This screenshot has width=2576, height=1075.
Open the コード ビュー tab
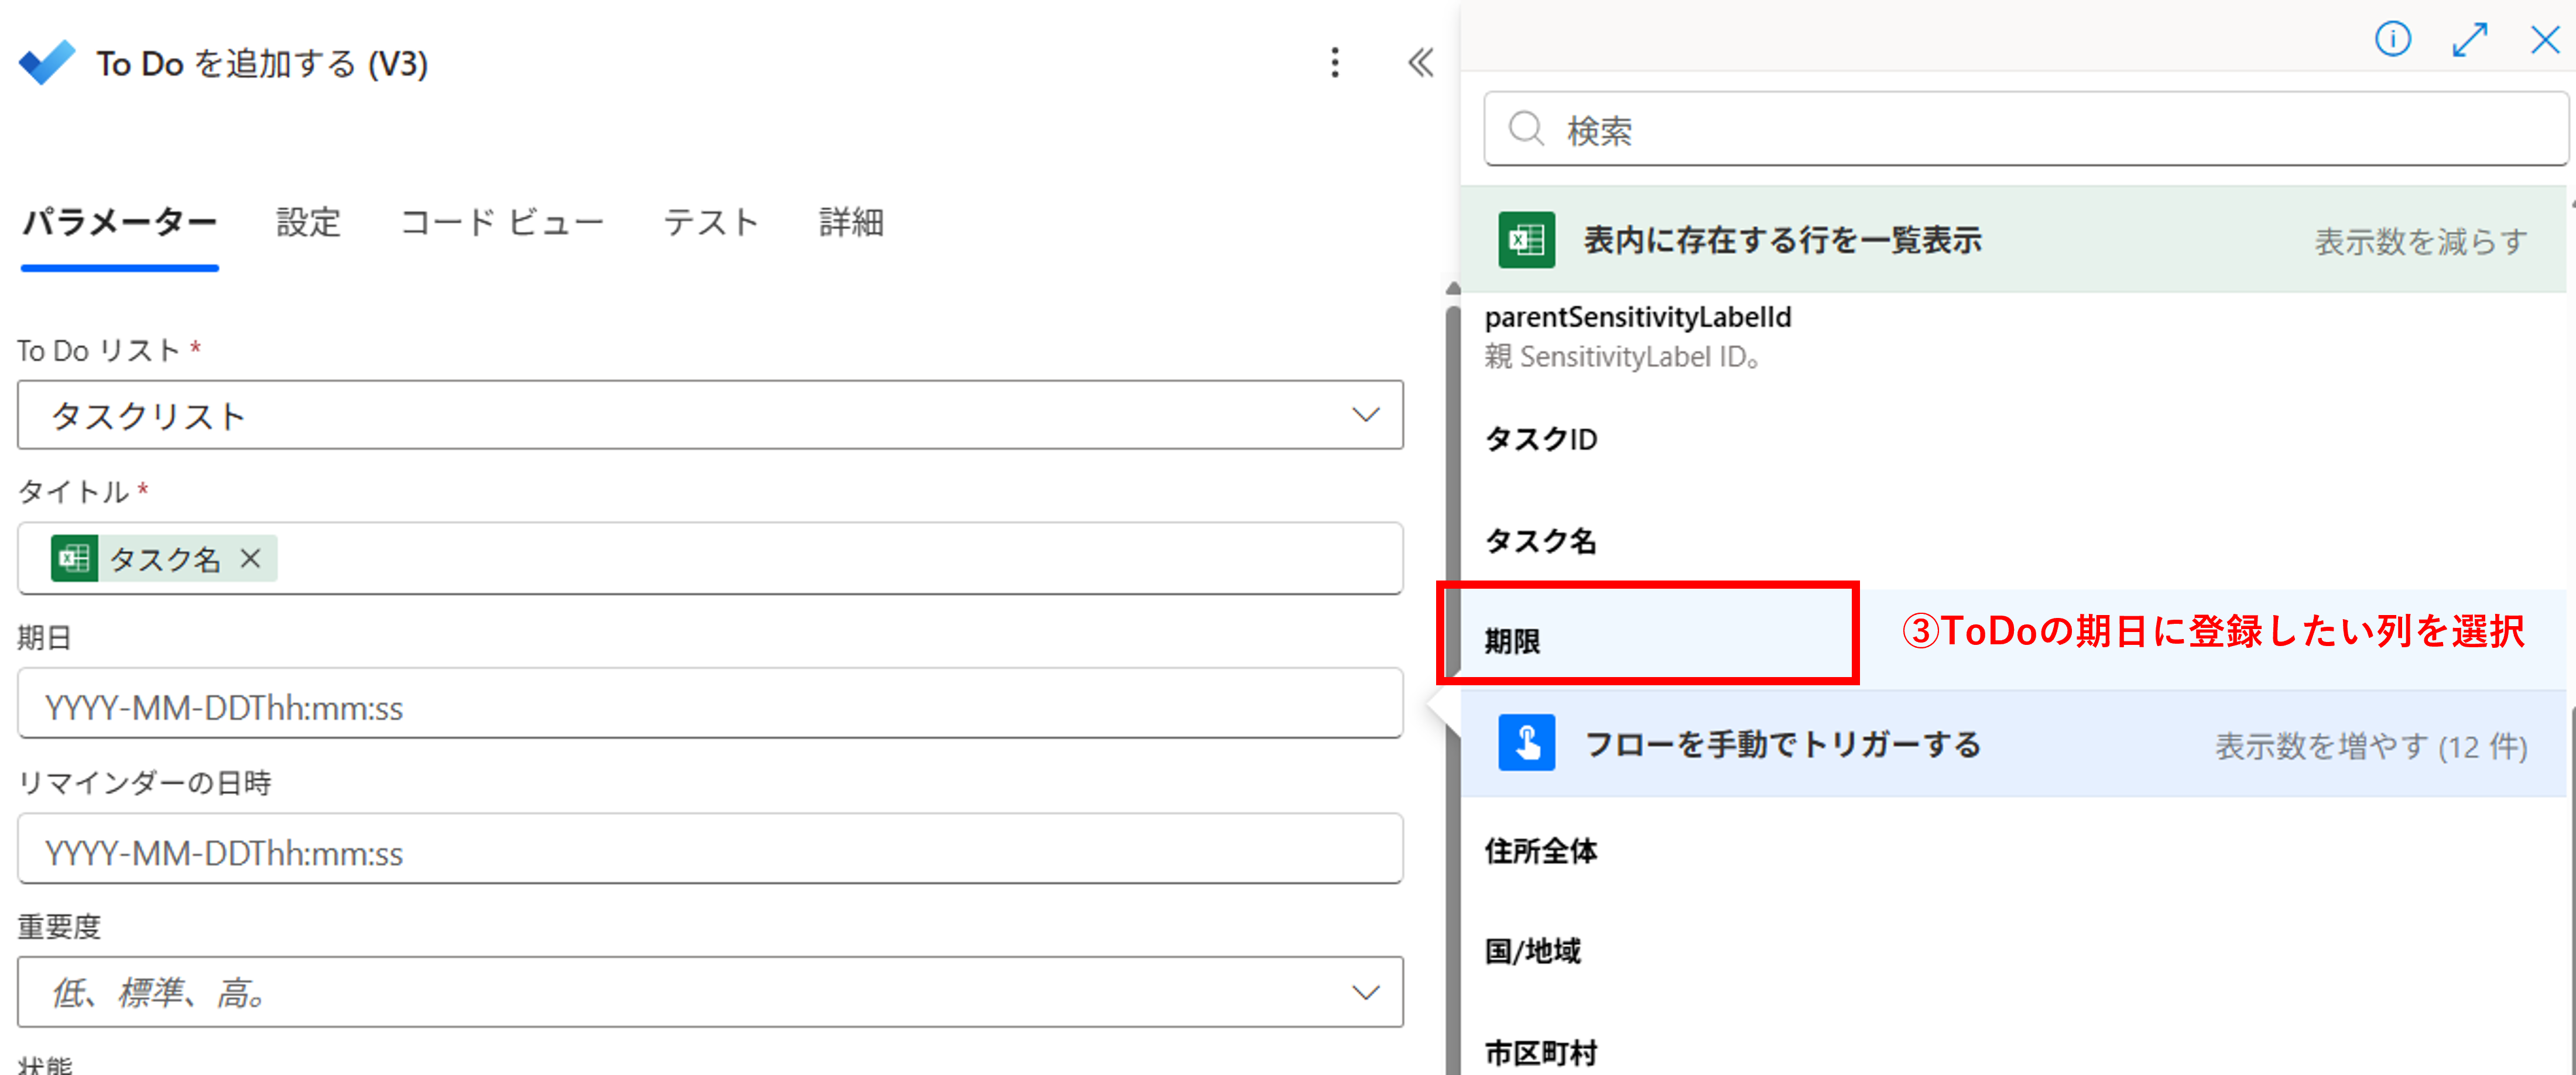502,222
